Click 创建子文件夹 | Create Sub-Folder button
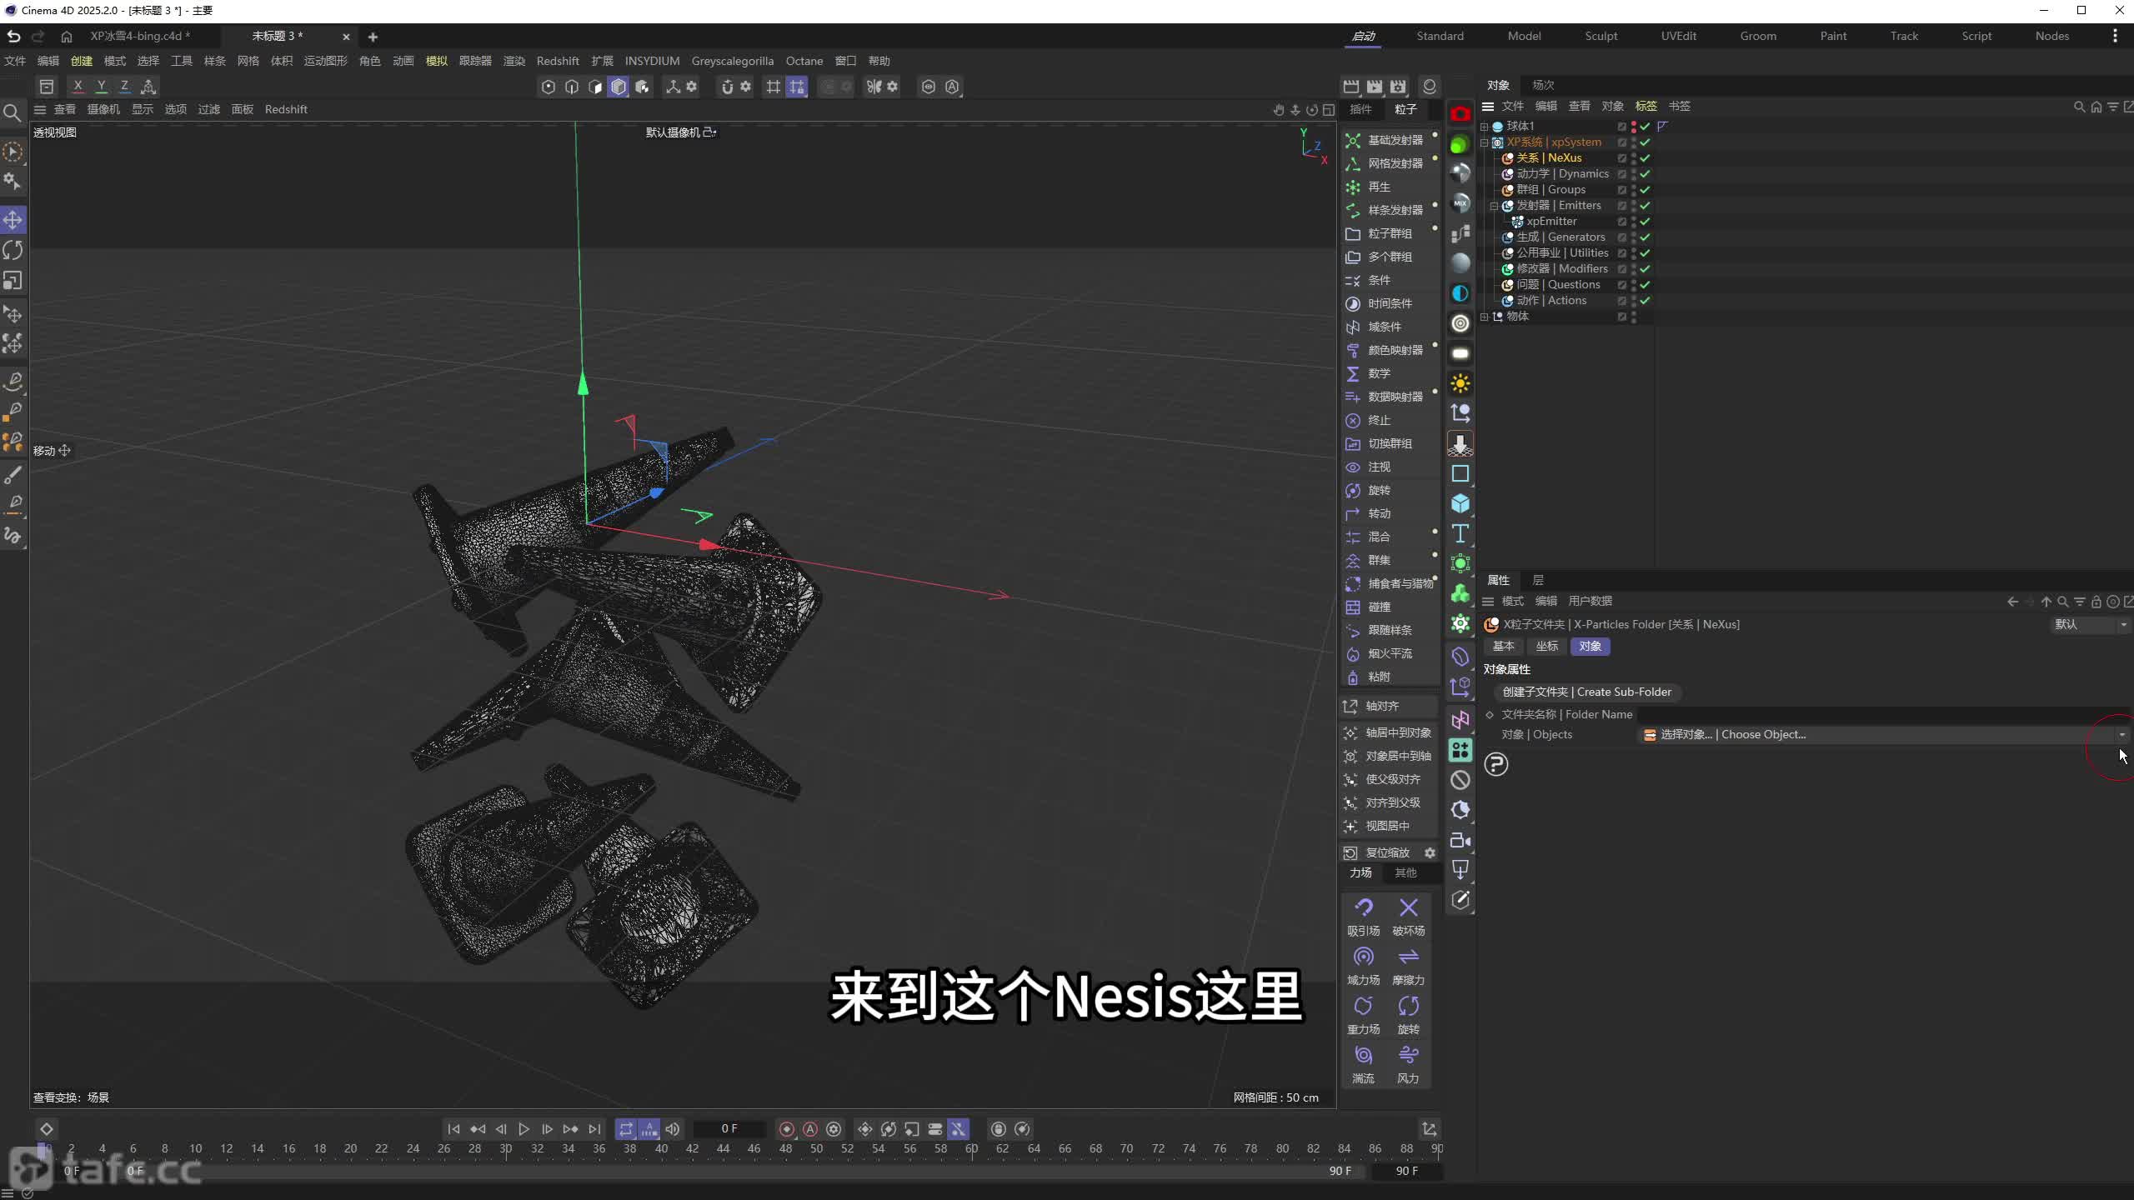Viewport: 2134px width, 1200px height. [1586, 692]
